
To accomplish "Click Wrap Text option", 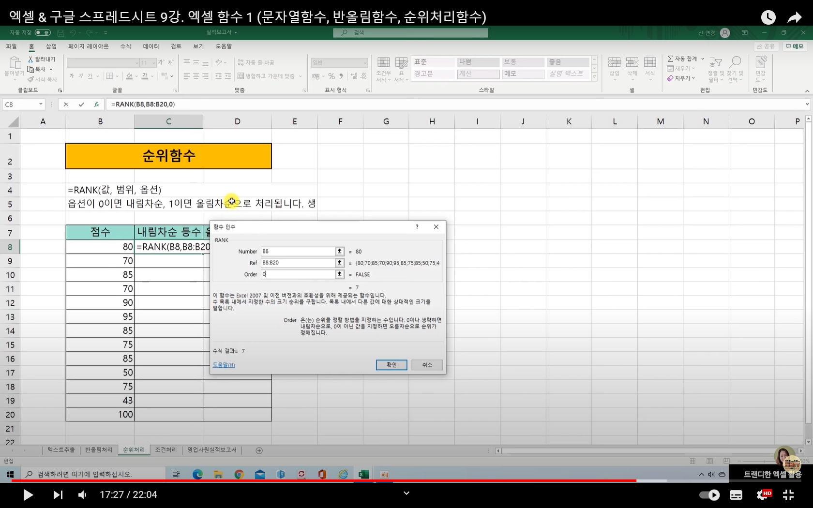I will click(256, 62).
